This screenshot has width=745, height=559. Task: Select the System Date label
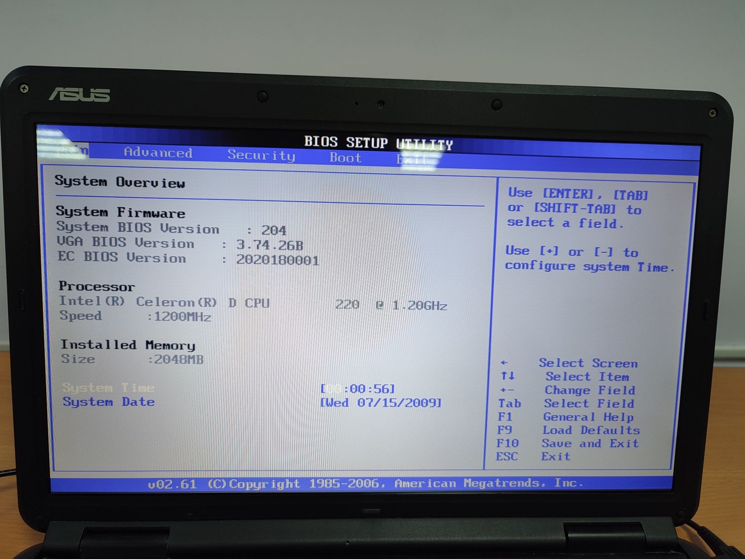click(x=108, y=402)
